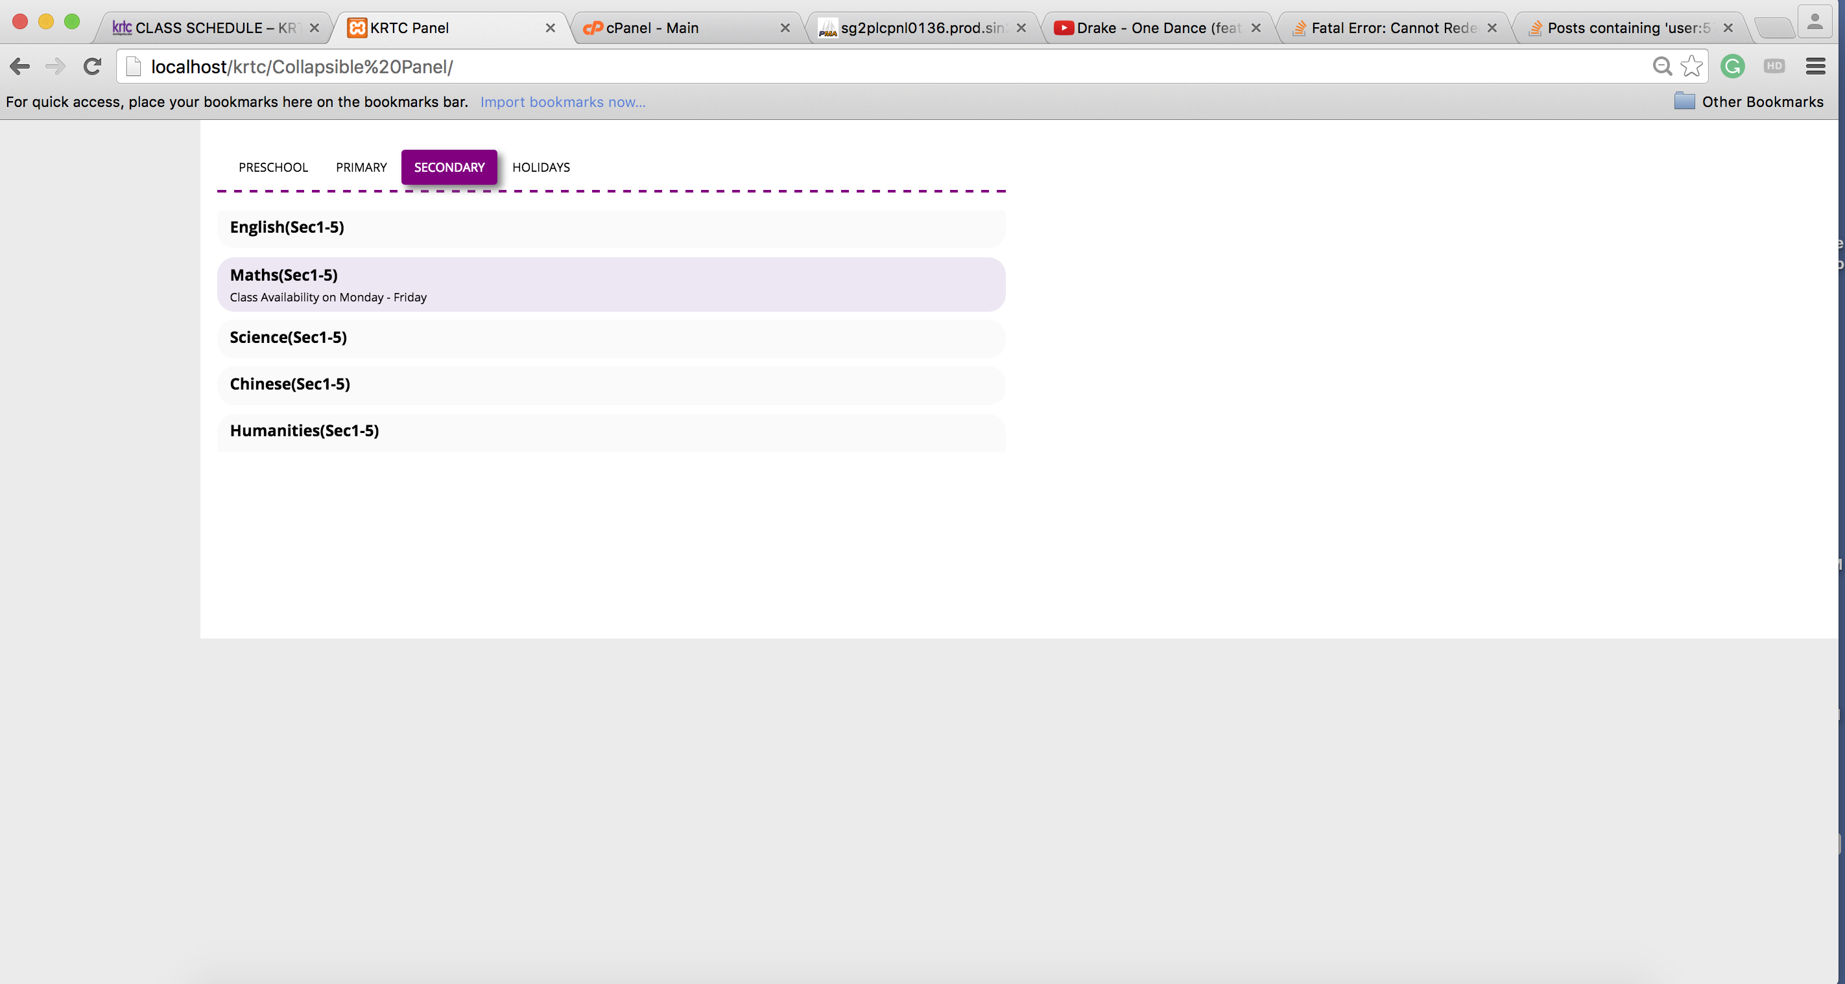Screen dimensions: 1845x984
Task: Click the HD extension icon
Action: point(1774,66)
